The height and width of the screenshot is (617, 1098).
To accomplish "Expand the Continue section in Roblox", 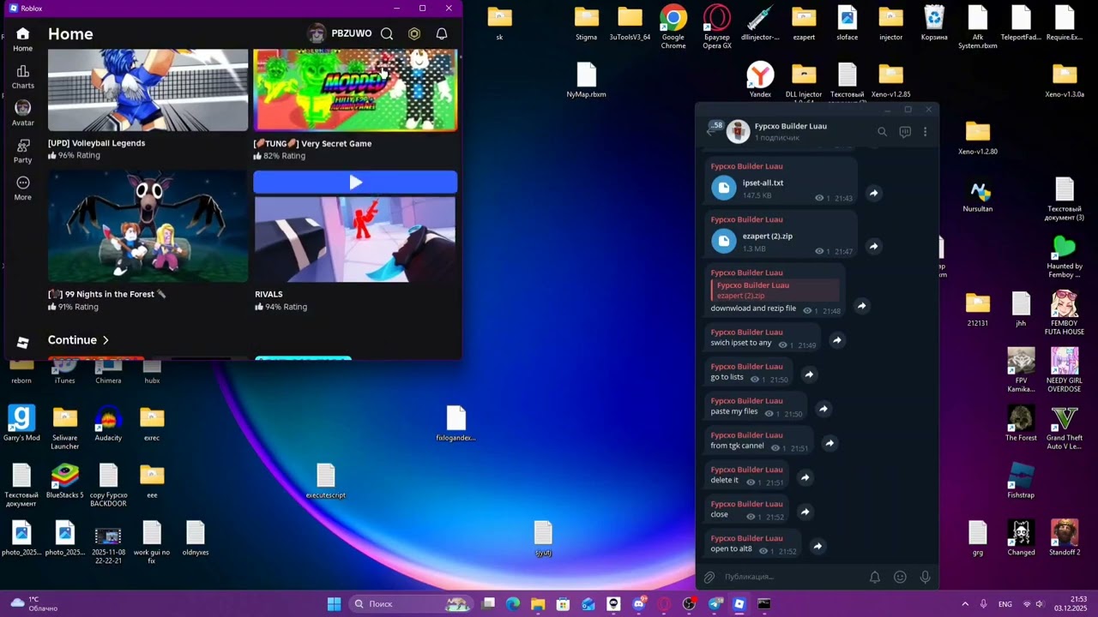I will (x=78, y=340).
